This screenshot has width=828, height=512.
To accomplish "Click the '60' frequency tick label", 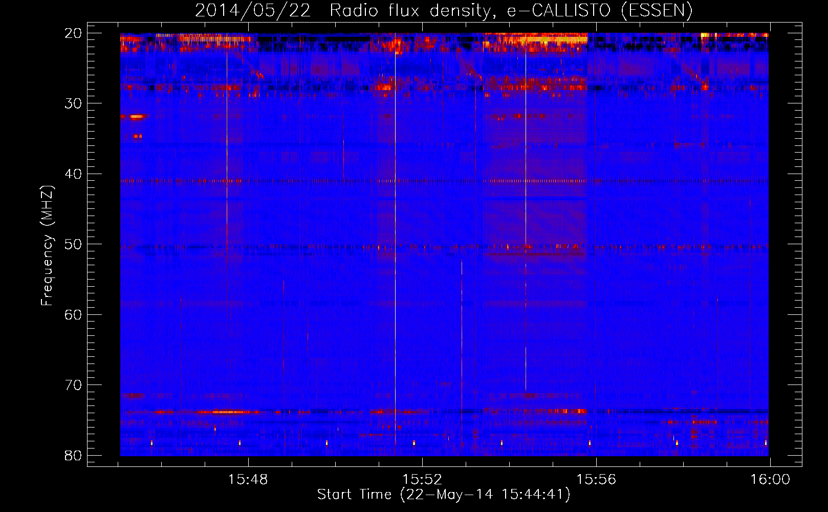I will pos(74,314).
